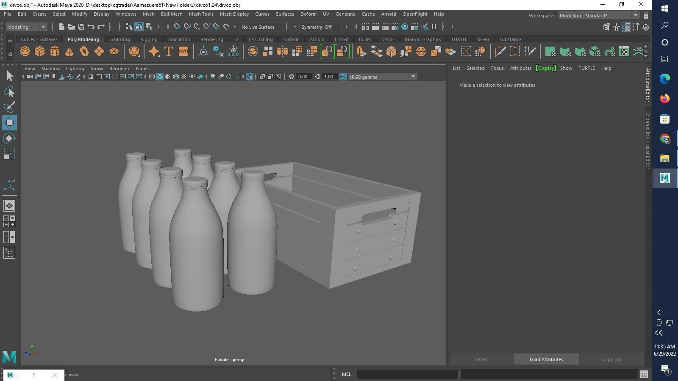The width and height of the screenshot is (678, 381).
Task: Toggle Select by Object Type mode
Action: pos(139,27)
